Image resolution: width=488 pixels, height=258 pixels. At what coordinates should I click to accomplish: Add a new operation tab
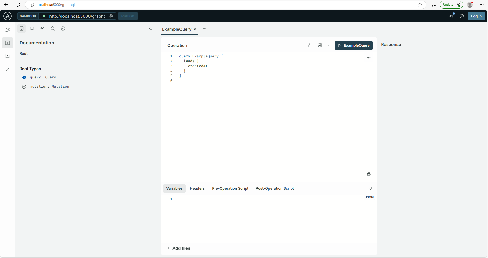(204, 29)
